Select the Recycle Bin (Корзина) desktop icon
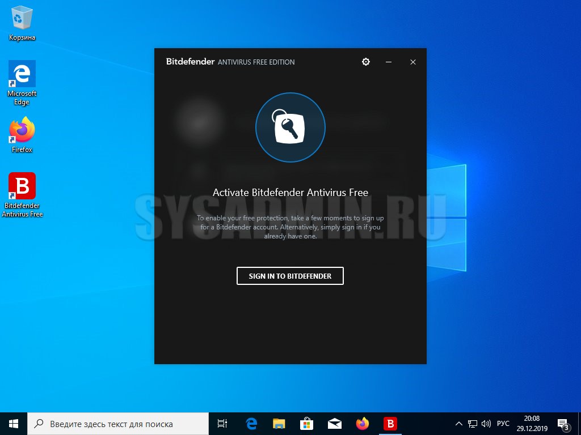The width and height of the screenshot is (581, 435). pos(22,24)
